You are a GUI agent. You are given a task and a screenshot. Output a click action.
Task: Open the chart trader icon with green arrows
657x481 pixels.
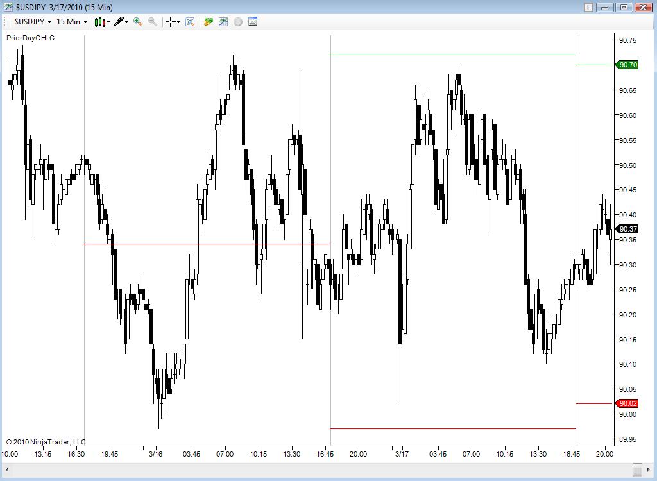[x=209, y=22]
